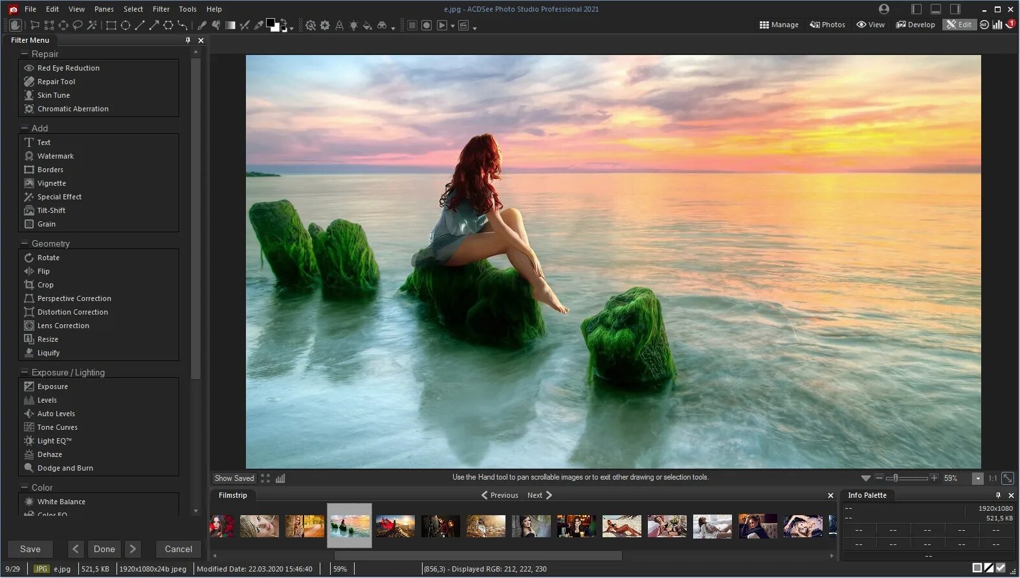The image size is (1020, 578).
Task: Open the Crop tool in Geometry
Action: tap(45, 285)
